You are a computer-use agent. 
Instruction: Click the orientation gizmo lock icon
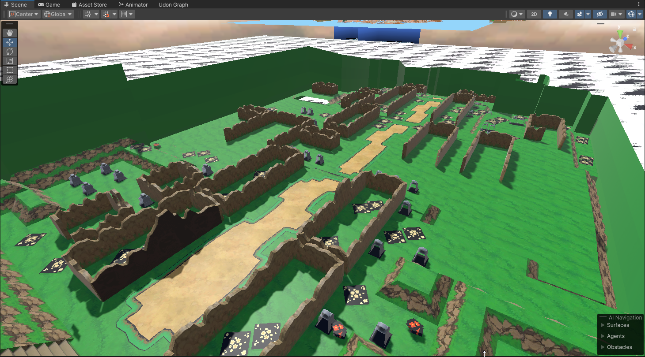click(x=634, y=28)
